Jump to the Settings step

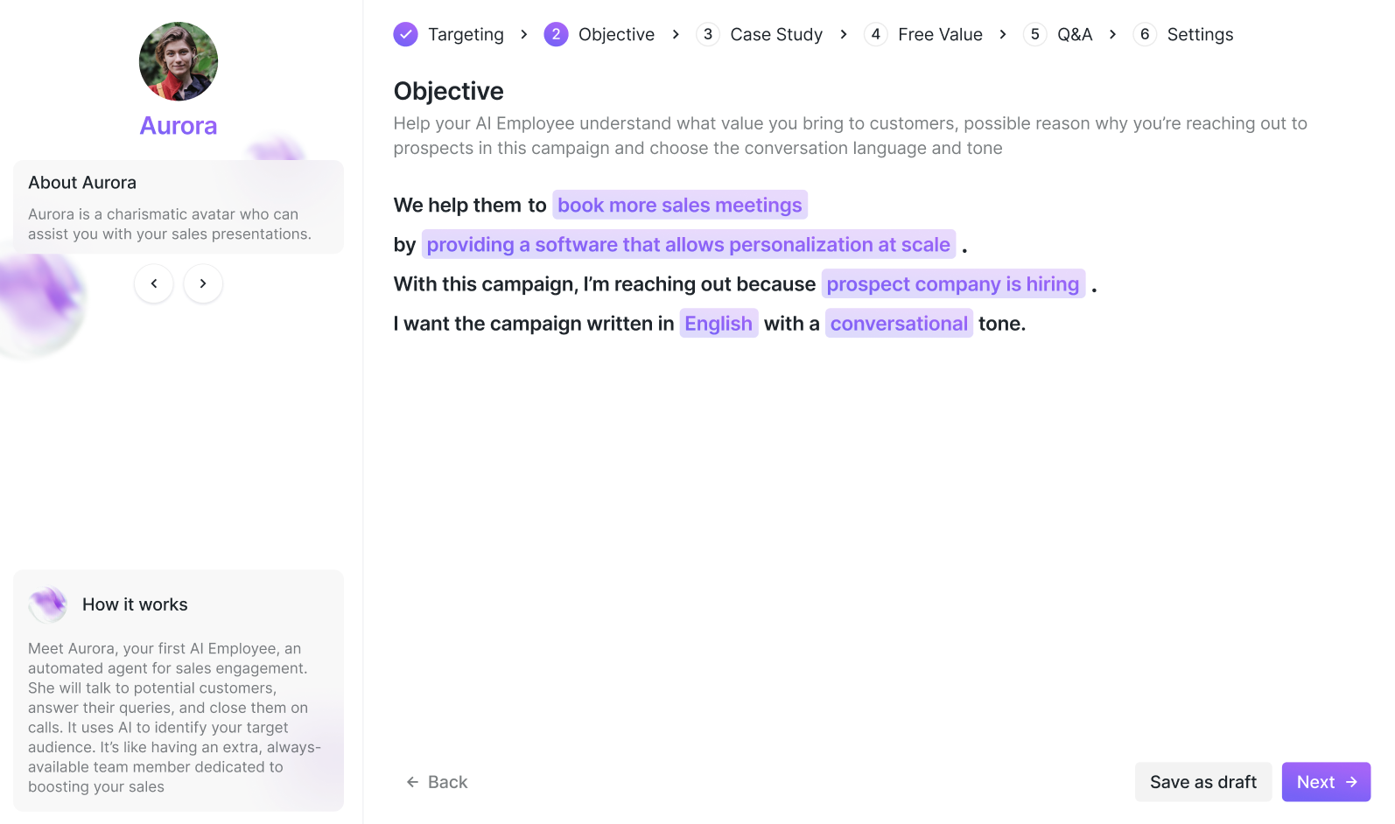pos(1200,34)
